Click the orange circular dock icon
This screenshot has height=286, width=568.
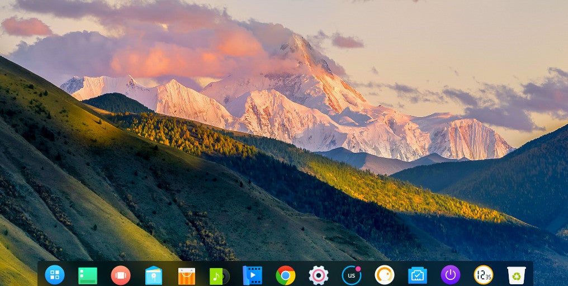click(x=385, y=275)
